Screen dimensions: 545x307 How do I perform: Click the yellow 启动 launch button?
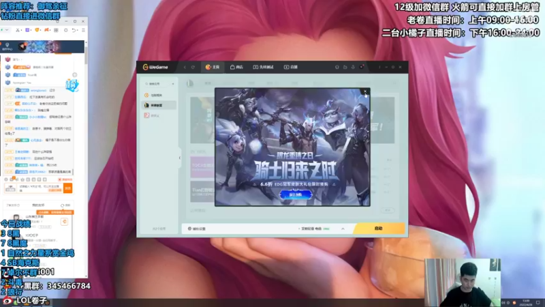coord(379,229)
